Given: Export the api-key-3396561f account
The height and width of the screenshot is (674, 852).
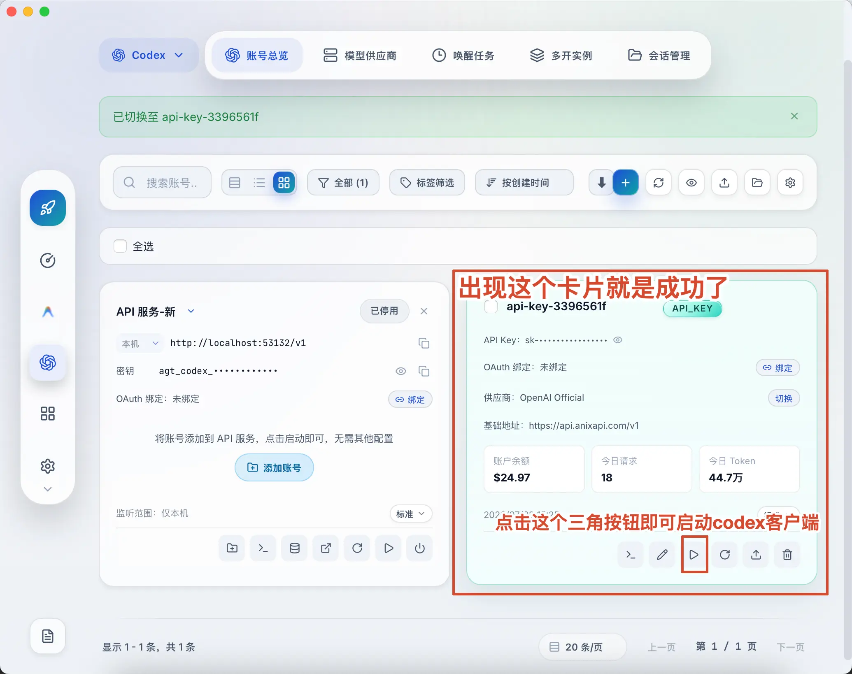Looking at the screenshot, I should 756,555.
